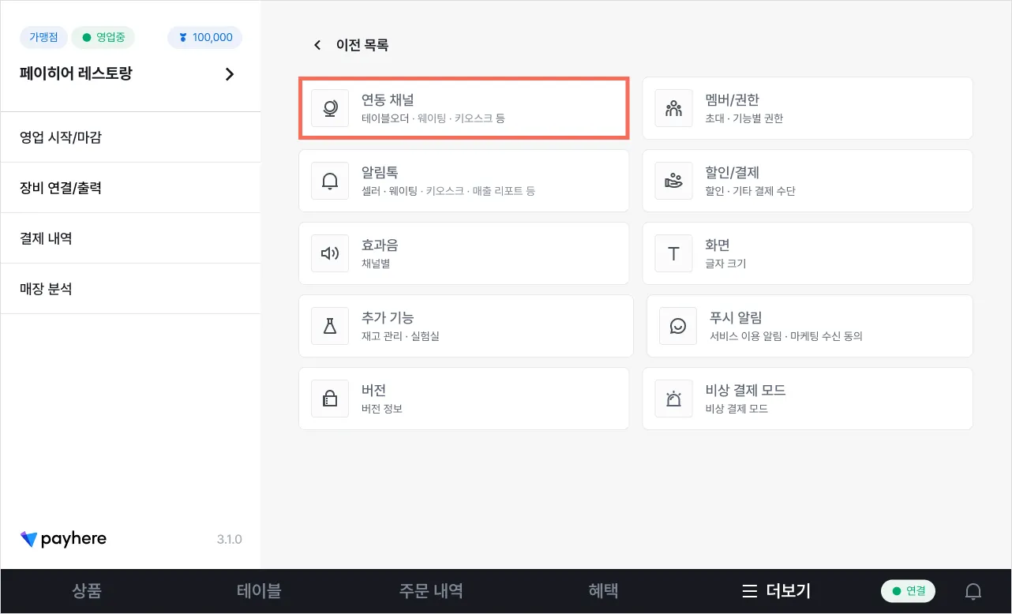
Task: Click the speaker icon for 효과음
Action: click(x=330, y=253)
